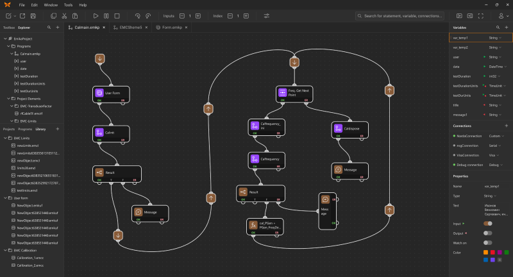Image resolution: width=513 pixels, height=277 pixels.
Task: Toggle the Input switch in Properties
Action: click(489, 224)
